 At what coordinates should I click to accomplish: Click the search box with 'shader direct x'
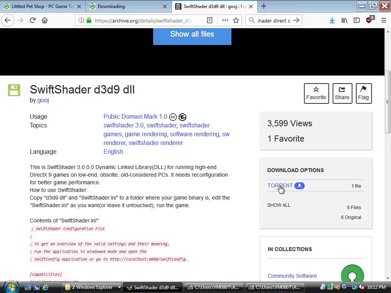[273, 21]
